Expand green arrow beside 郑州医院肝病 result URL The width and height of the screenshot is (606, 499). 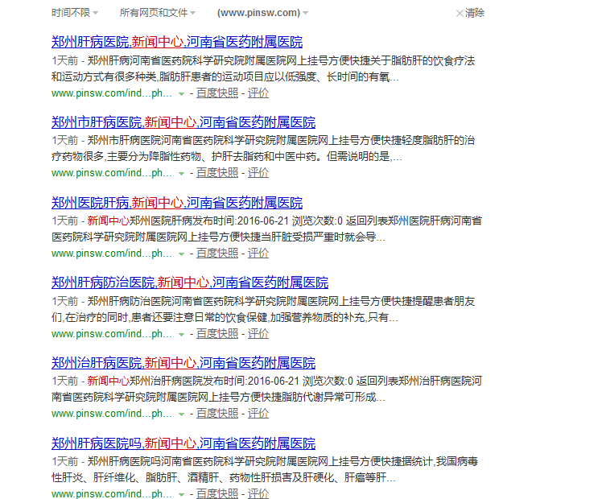181,254
